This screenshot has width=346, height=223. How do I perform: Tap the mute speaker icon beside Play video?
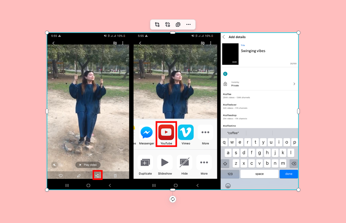click(55, 164)
